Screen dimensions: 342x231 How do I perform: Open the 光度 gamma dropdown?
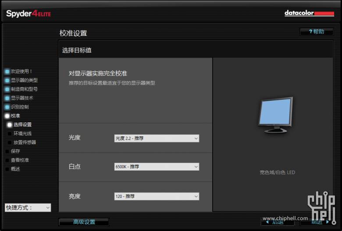click(157, 138)
